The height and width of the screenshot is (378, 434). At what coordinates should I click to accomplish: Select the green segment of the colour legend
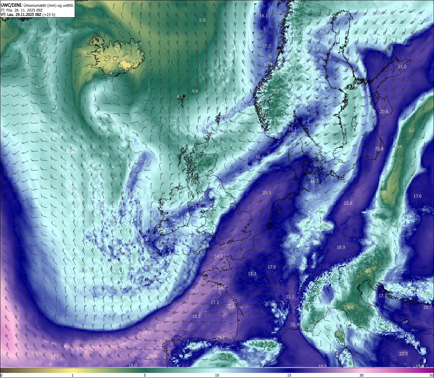point(145,370)
